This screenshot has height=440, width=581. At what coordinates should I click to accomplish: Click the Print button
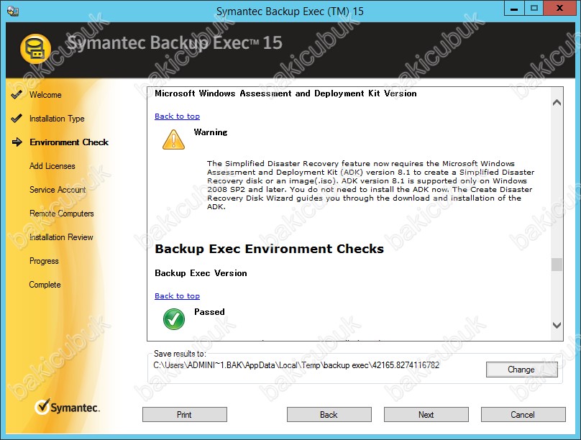185,414
